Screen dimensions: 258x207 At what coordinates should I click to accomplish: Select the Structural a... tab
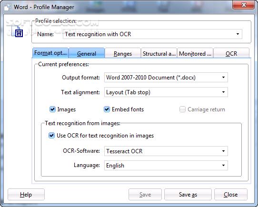click(x=159, y=53)
